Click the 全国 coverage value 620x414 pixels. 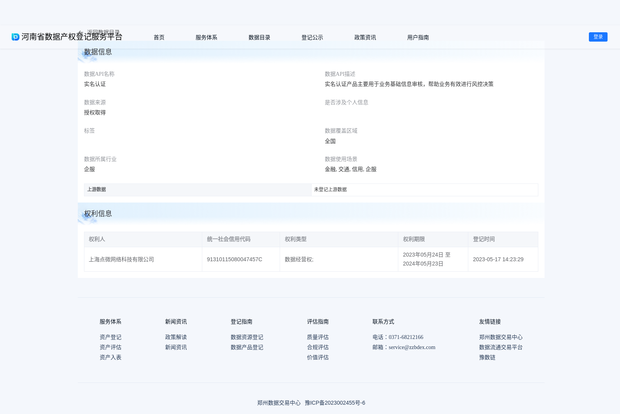[x=330, y=141]
